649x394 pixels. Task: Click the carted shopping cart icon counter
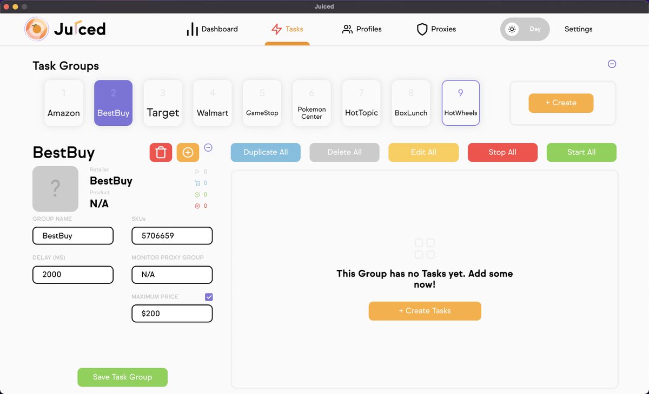pos(201,183)
